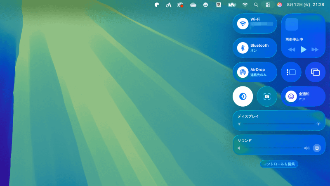Open the half-circle menu bar icon

click(x=157, y=5)
